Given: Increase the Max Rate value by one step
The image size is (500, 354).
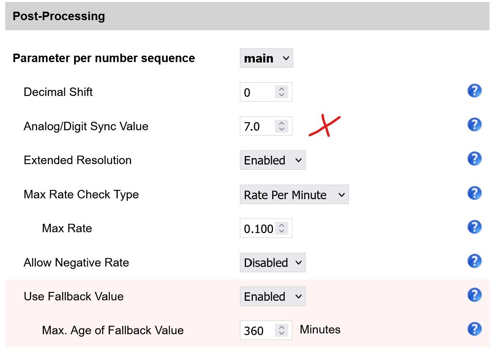Looking at the screenshot, I should pyautogui.click(x=281, y=226).
